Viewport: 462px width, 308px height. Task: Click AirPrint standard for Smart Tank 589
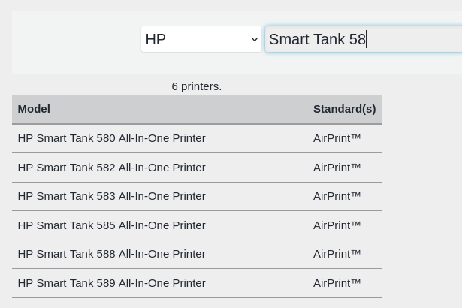tap(337, 283)
